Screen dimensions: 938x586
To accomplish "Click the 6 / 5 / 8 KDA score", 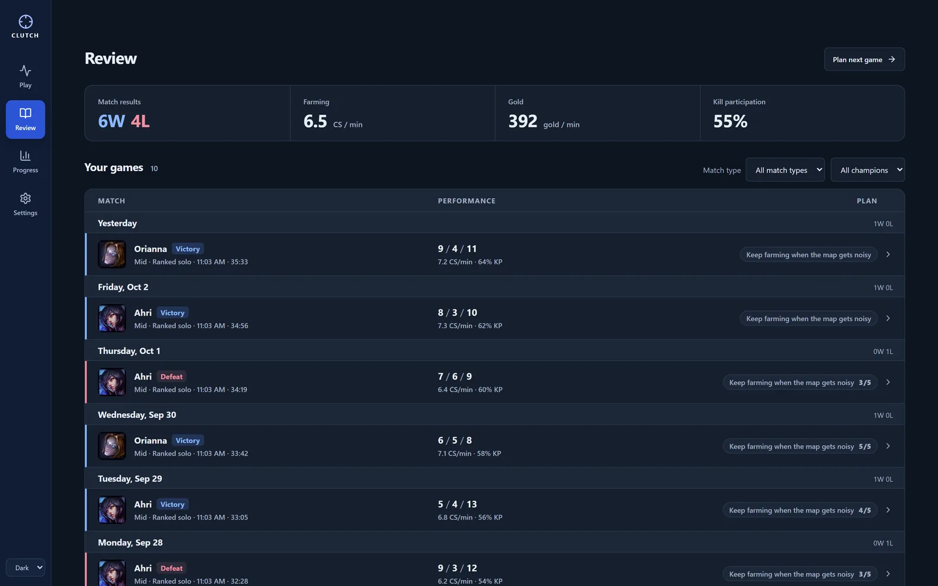I will point(455,440).
